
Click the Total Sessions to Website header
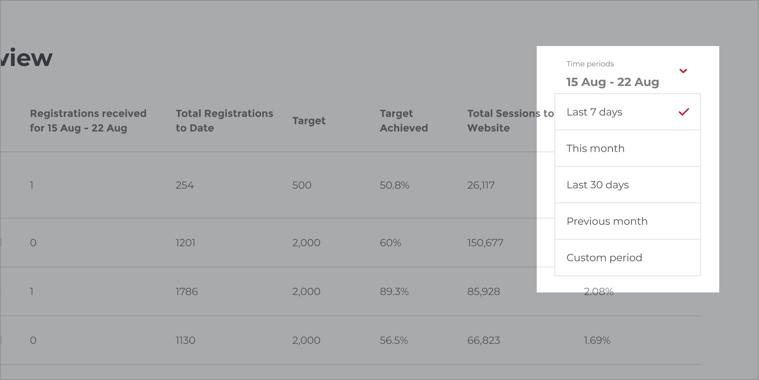pos(511,121)
